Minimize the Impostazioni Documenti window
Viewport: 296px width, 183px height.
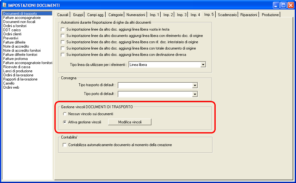click(x=276, y=5)
